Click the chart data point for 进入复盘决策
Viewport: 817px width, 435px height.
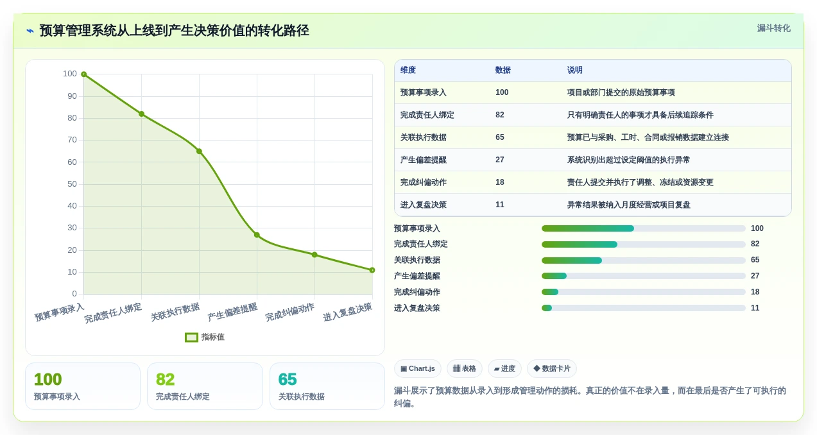click(372, 270)
